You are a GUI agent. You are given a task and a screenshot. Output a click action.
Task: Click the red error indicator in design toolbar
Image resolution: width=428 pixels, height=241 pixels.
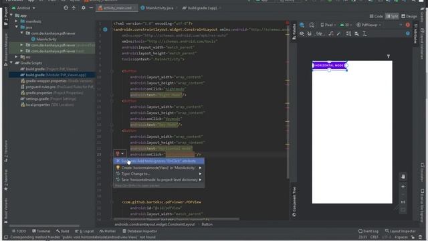[x=407, y=25]
